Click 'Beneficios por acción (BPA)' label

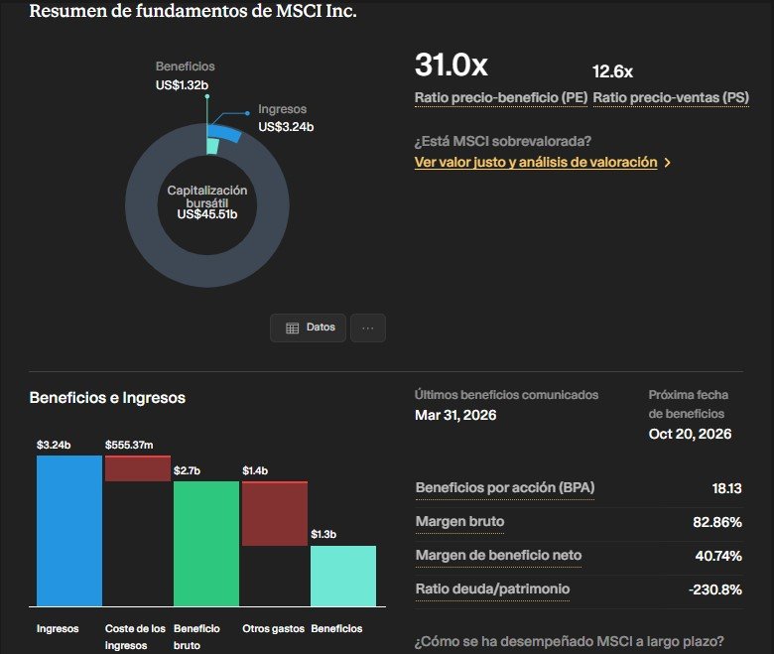pos(505,487)
